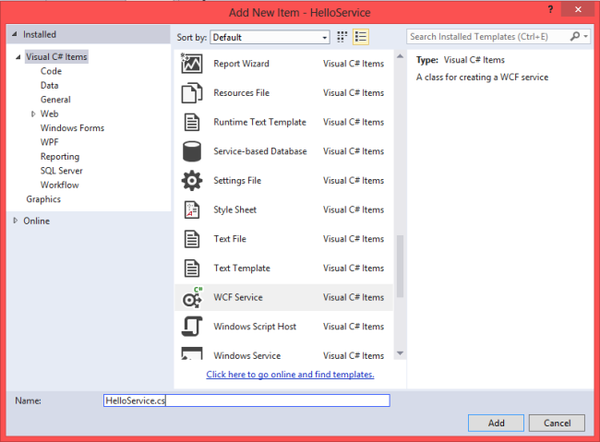The width and height of the screenshot is (600, 442).
Task: Select the Runtime Text Template label
Action: [259, 122]
